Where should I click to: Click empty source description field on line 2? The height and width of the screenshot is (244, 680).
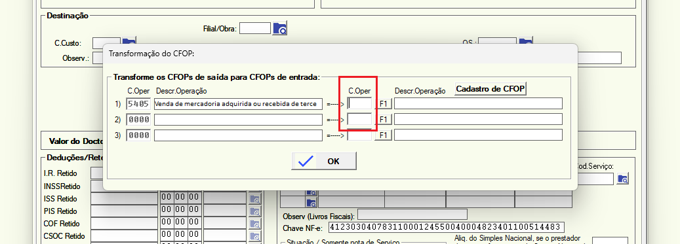238,120
